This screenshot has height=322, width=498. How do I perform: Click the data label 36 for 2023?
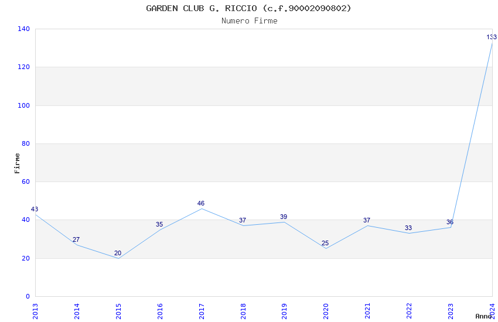tap(450, 222)
